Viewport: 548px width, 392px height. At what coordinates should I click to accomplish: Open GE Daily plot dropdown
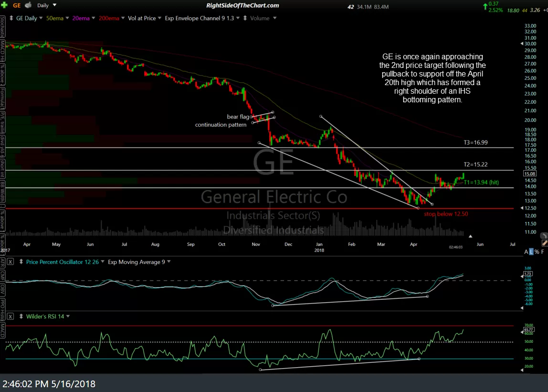point(41,18)
